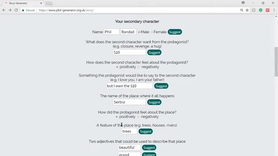
Task: Select the Female radio button
Action: pos(152,32)
